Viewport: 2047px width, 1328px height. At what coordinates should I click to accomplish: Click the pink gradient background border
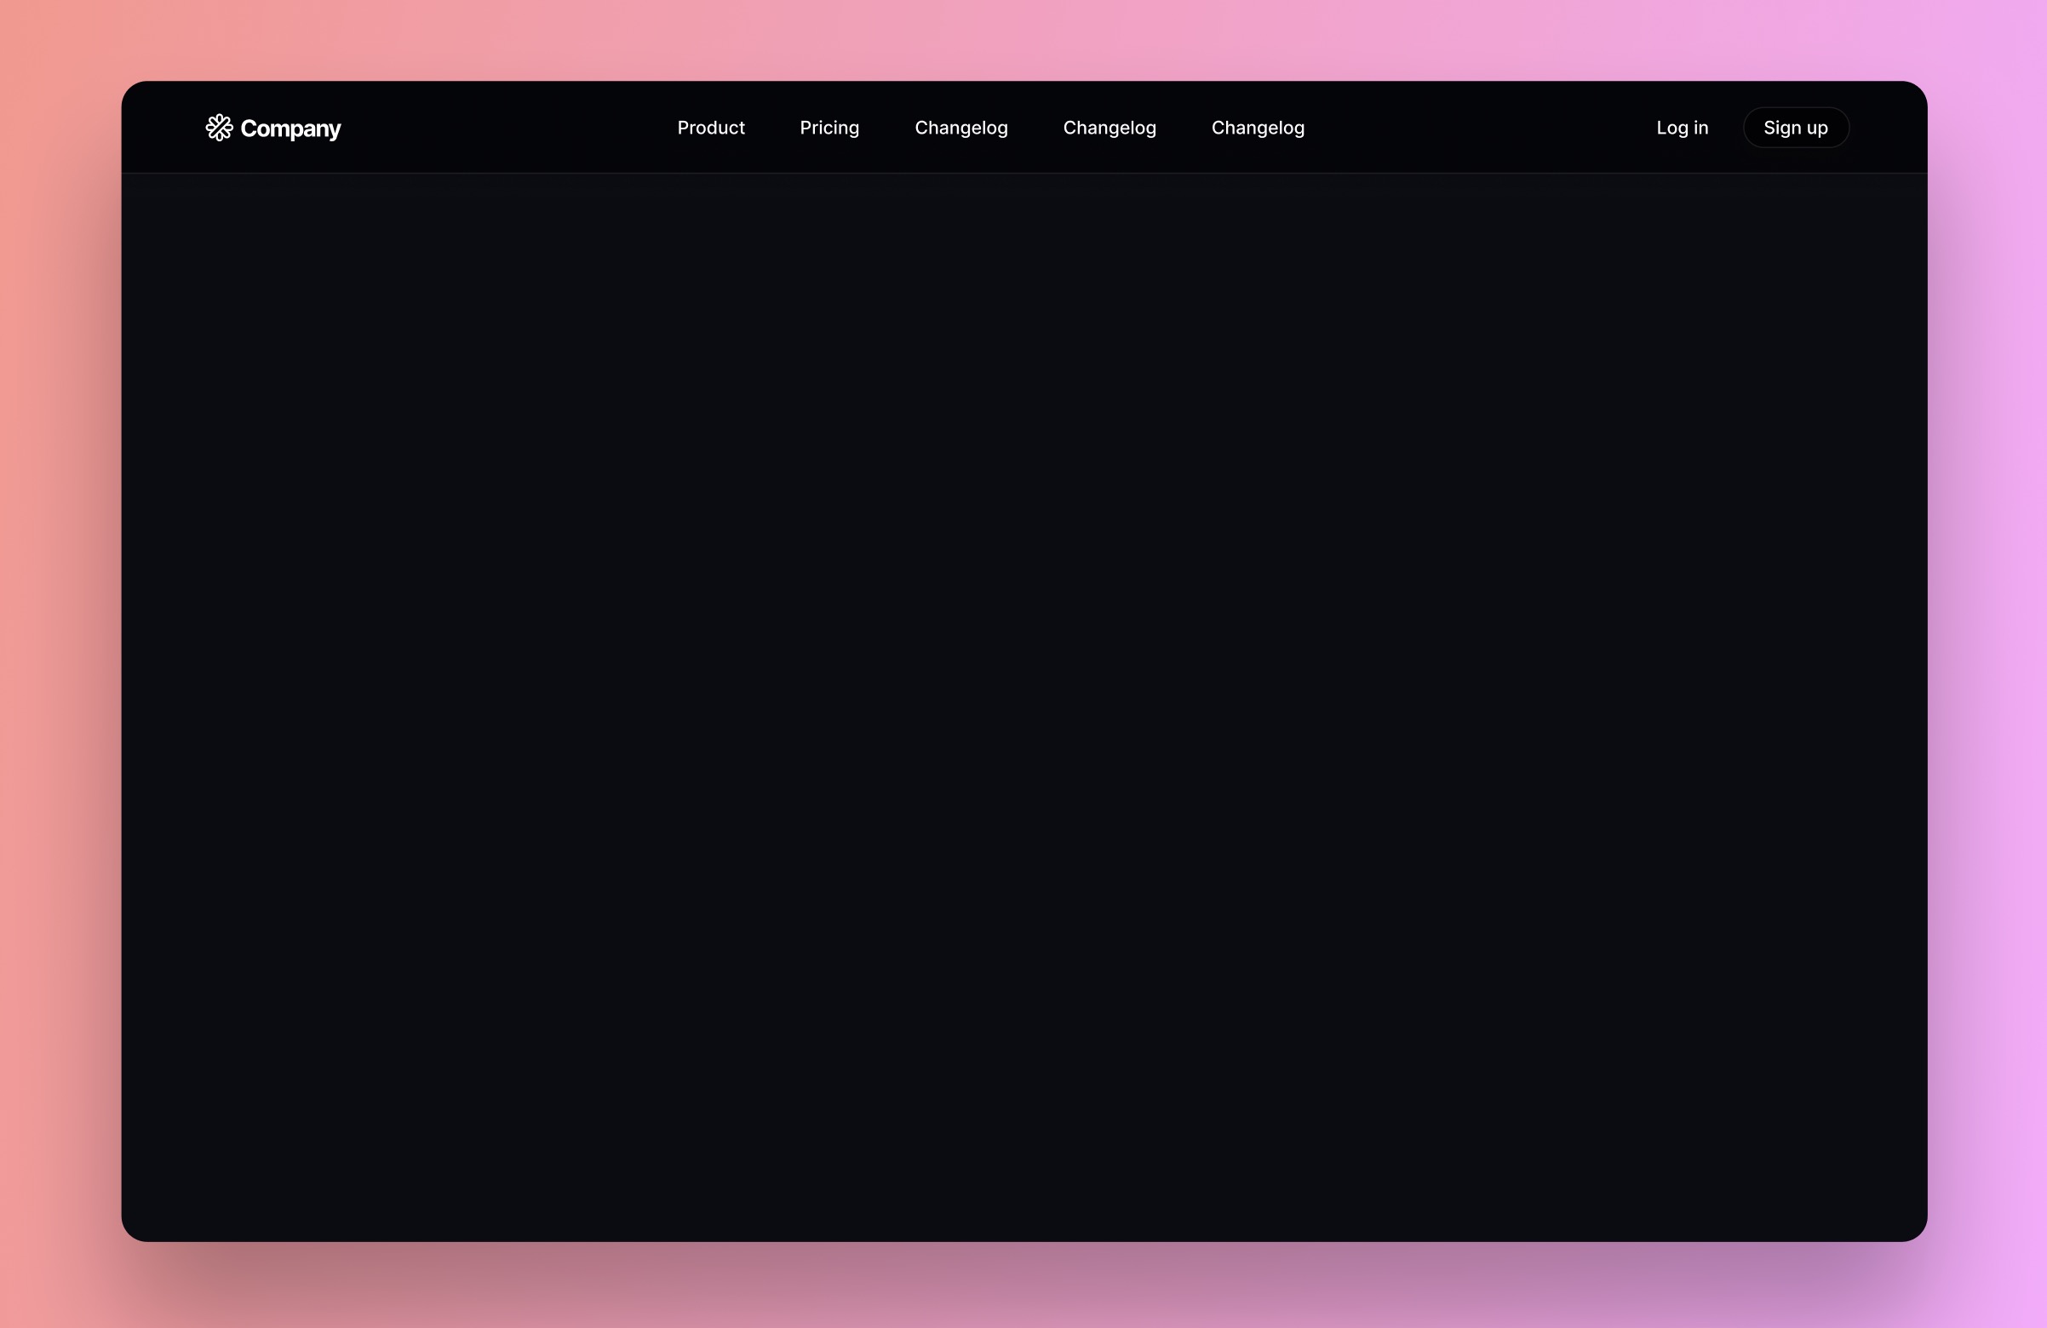point(60,662)
